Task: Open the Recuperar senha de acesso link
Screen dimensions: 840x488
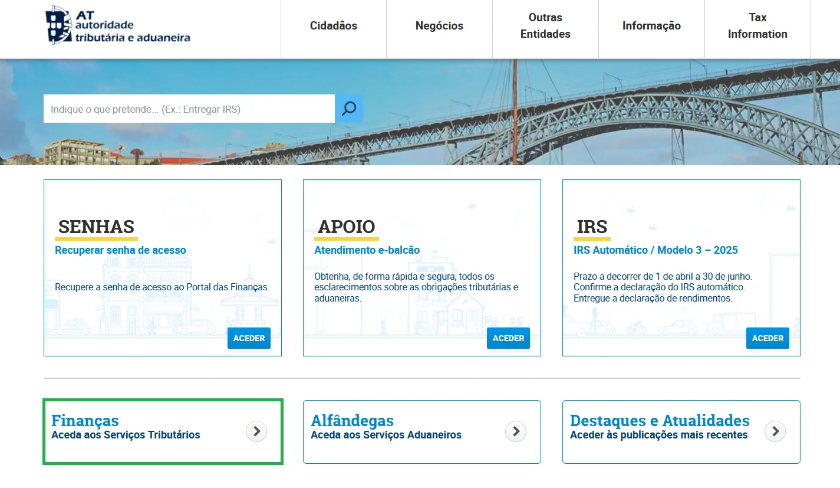Action: [120, 250]
